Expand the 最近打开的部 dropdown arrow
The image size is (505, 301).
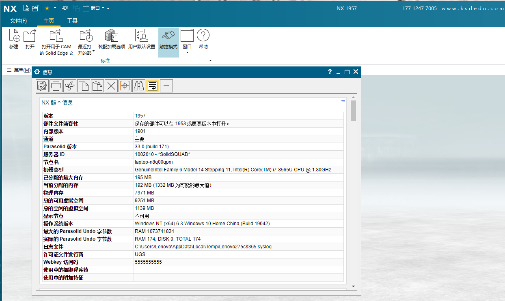(94, 51)
